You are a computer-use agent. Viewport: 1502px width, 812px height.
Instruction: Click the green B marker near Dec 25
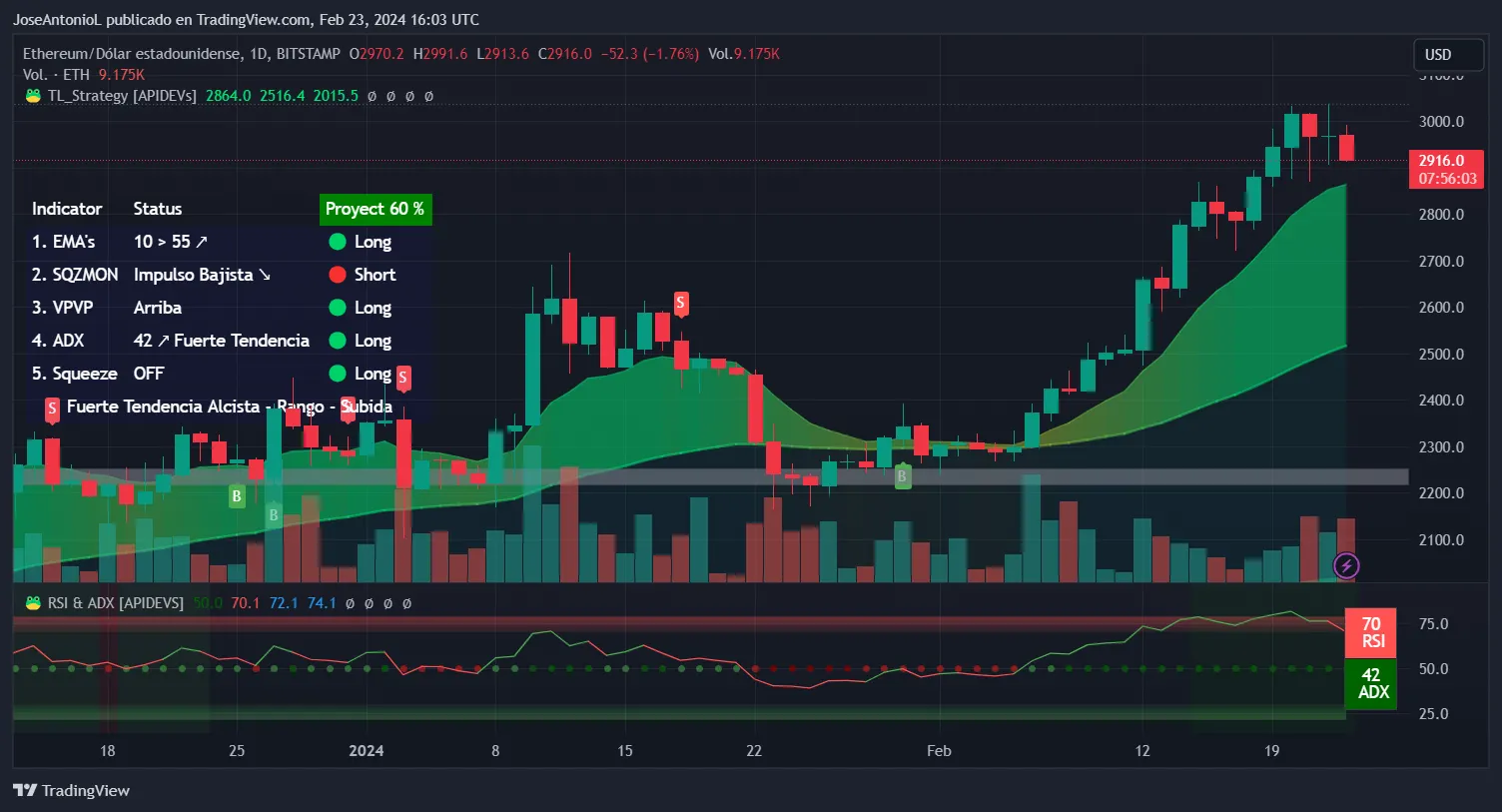click(237, 495)
